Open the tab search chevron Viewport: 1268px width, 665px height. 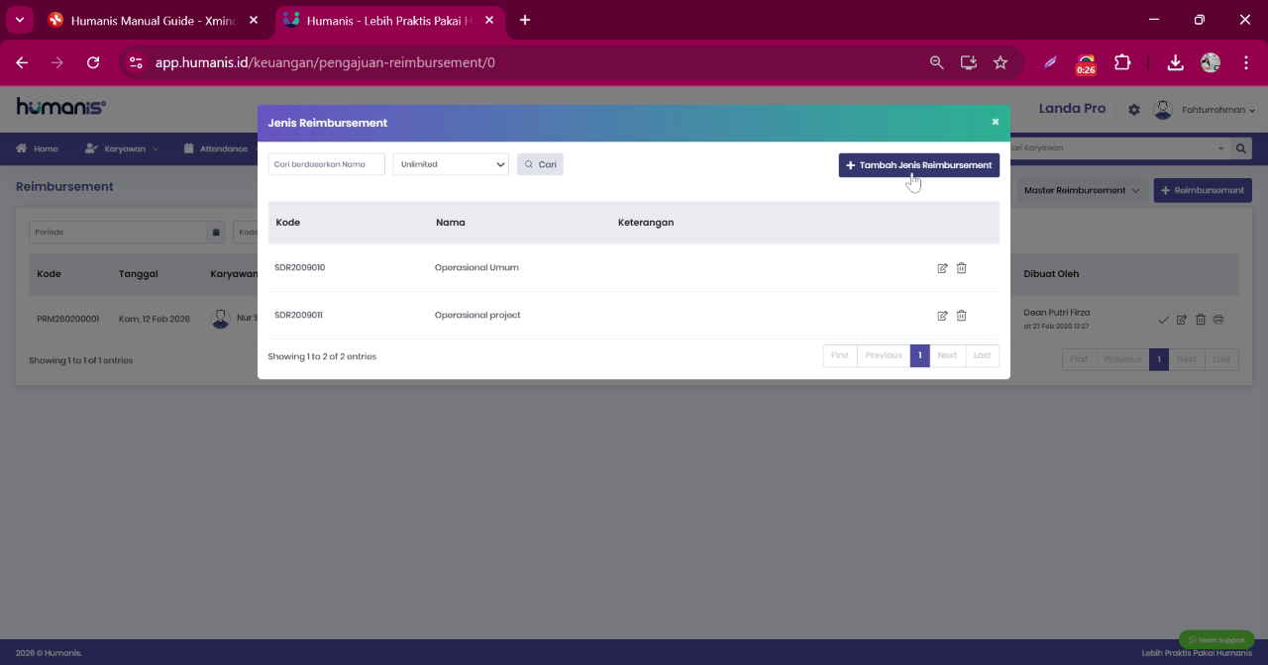pyautogui.click(x=19, y=20)
